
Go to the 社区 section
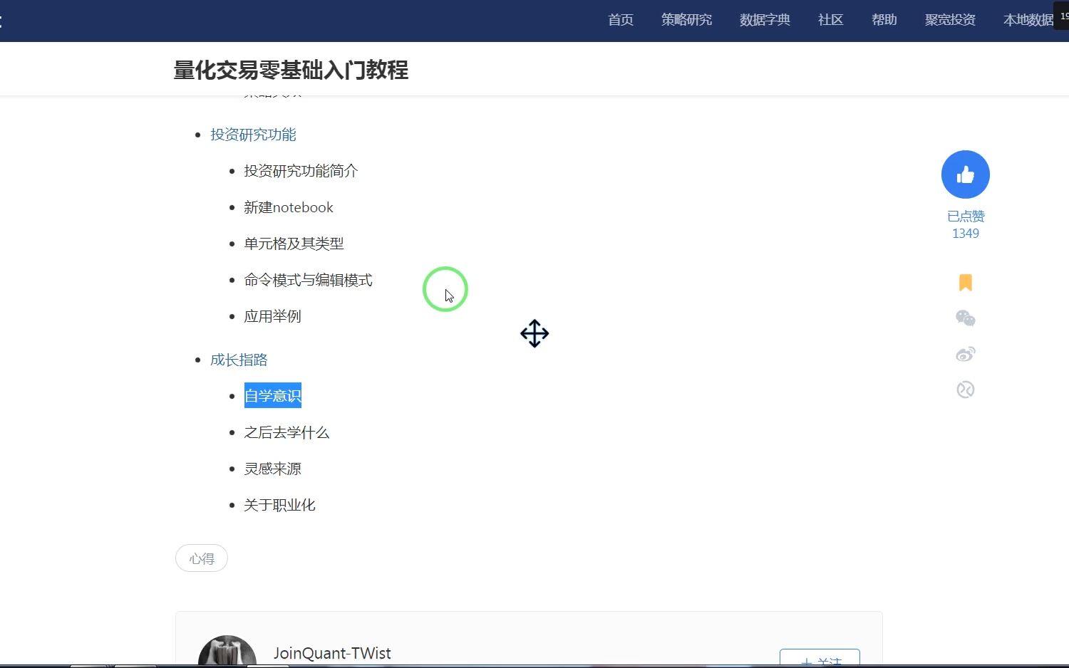point(830,20)
